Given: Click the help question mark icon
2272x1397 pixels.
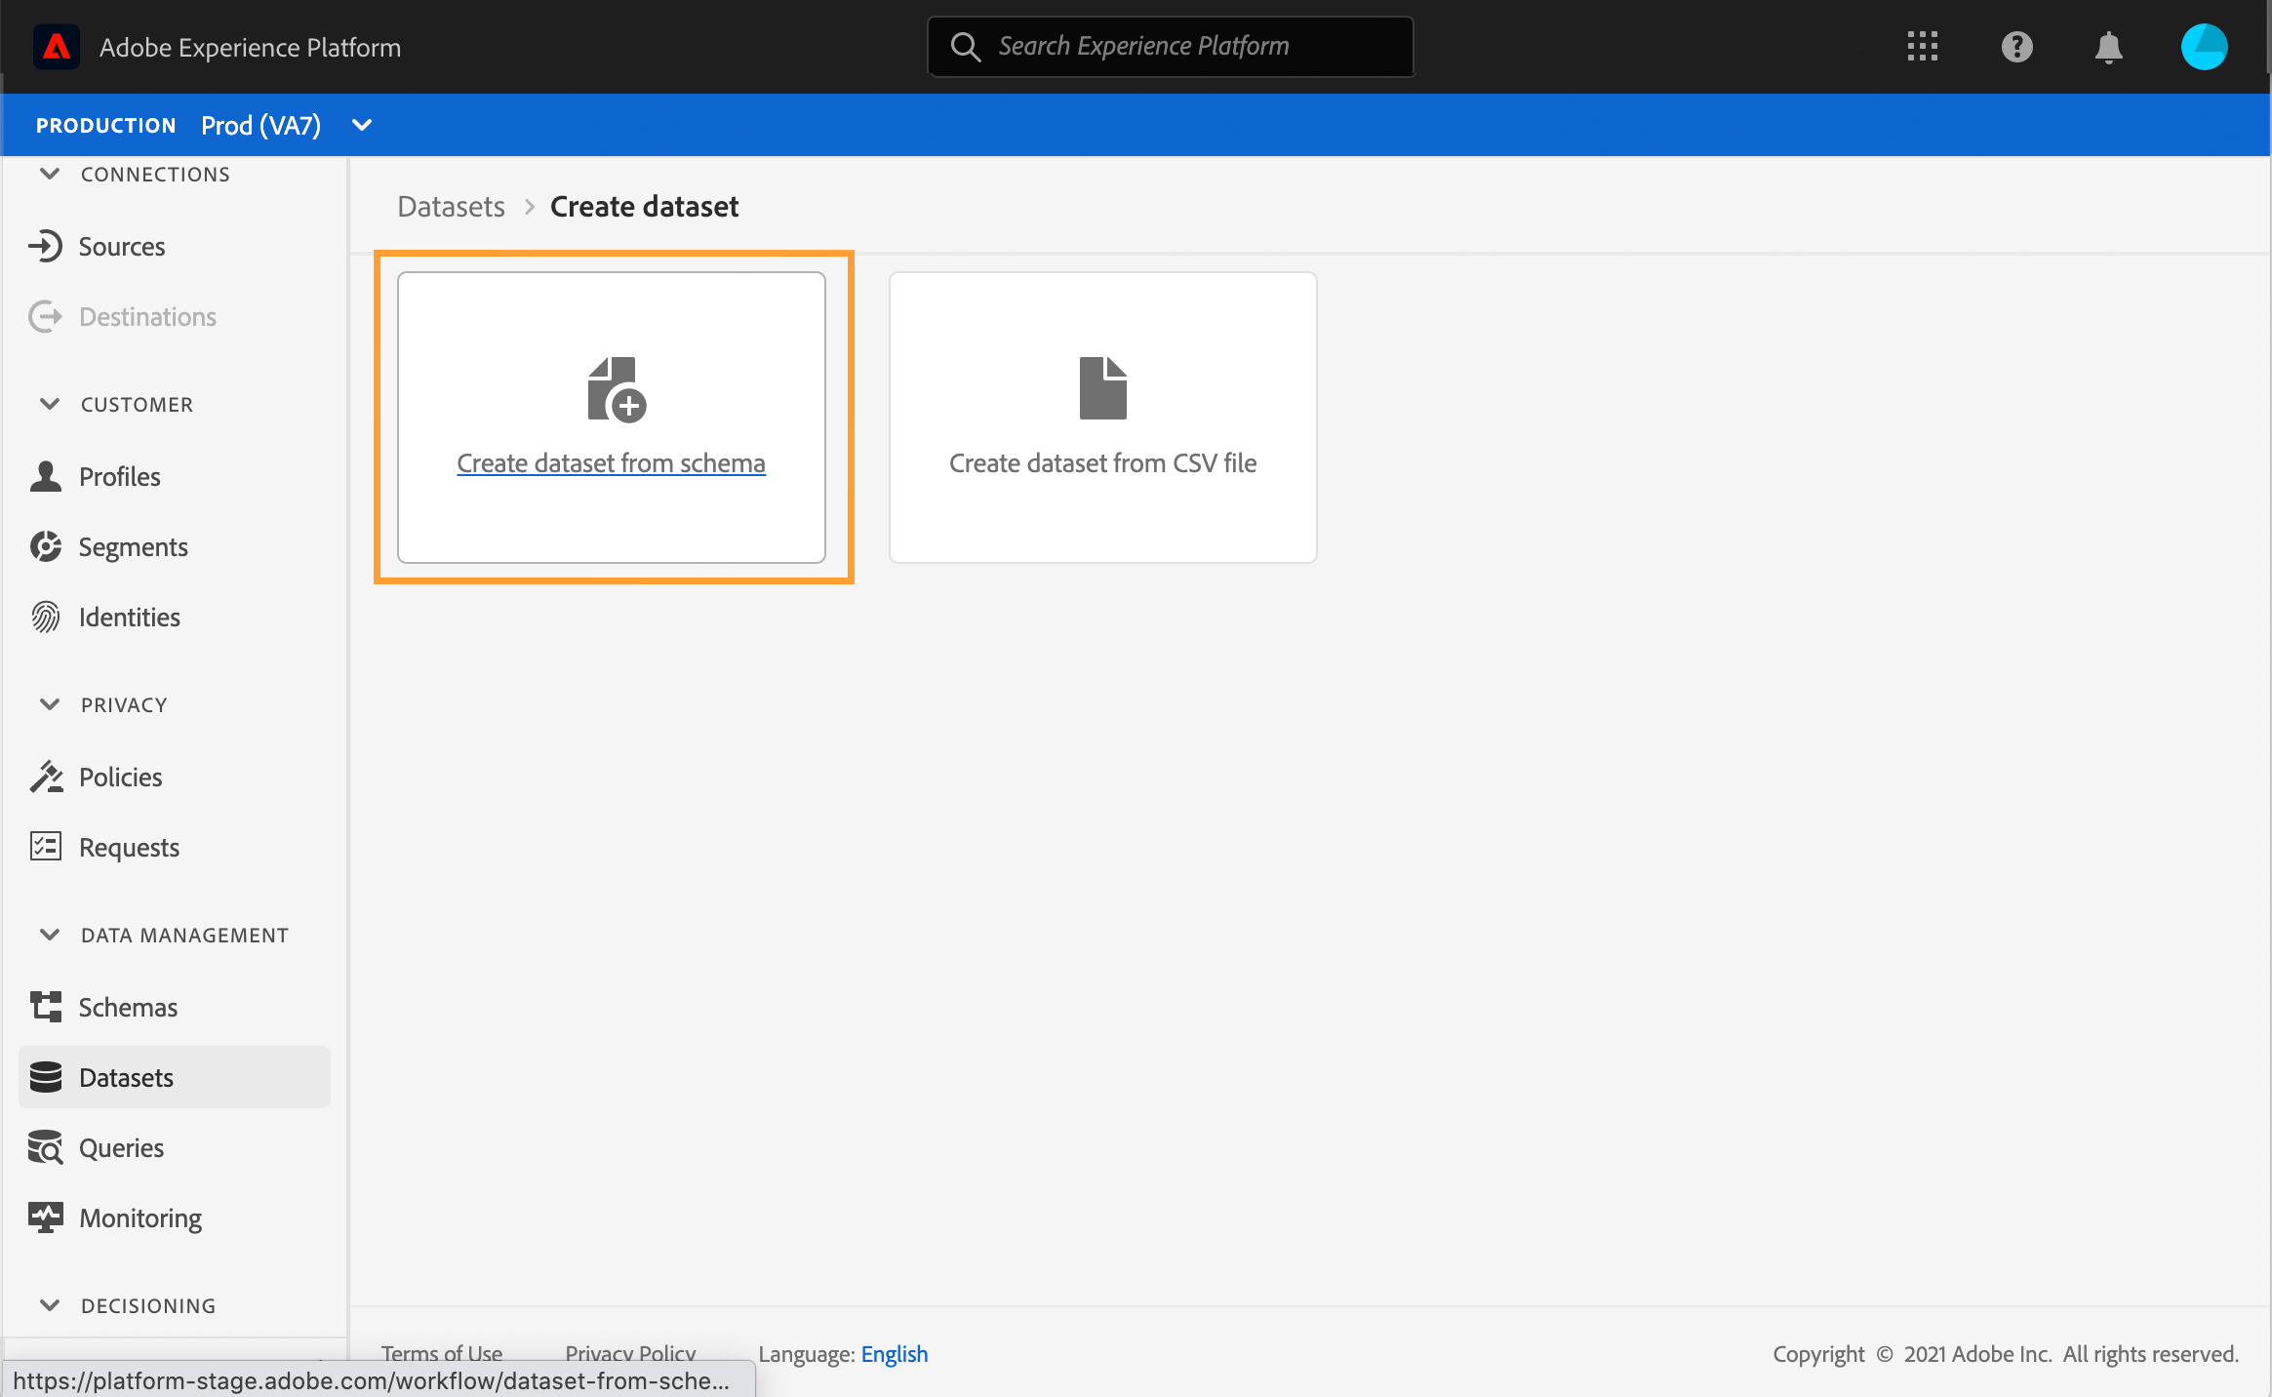Looking at the screenshot, I should pos(2016,47).
